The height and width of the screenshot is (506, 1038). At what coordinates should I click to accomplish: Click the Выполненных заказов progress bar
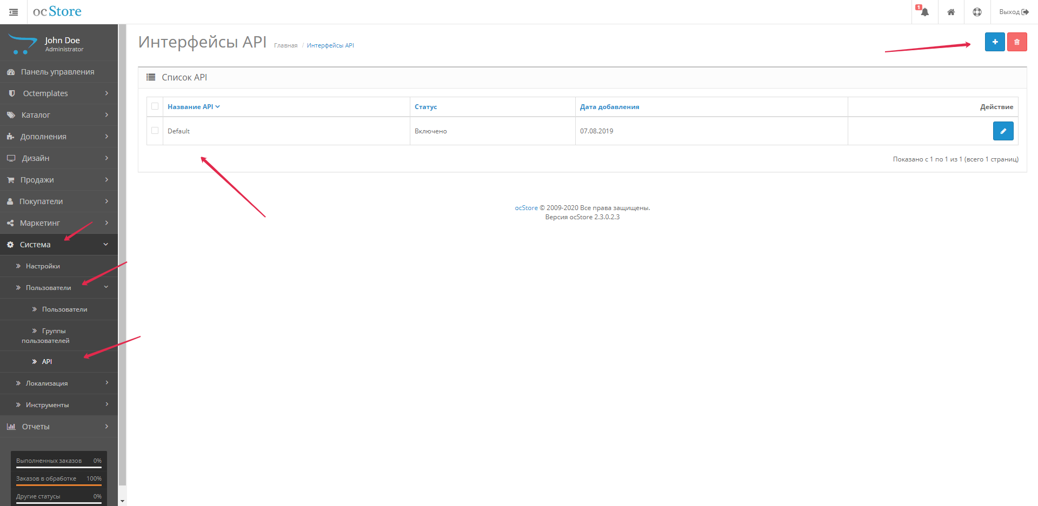(59, 467)
